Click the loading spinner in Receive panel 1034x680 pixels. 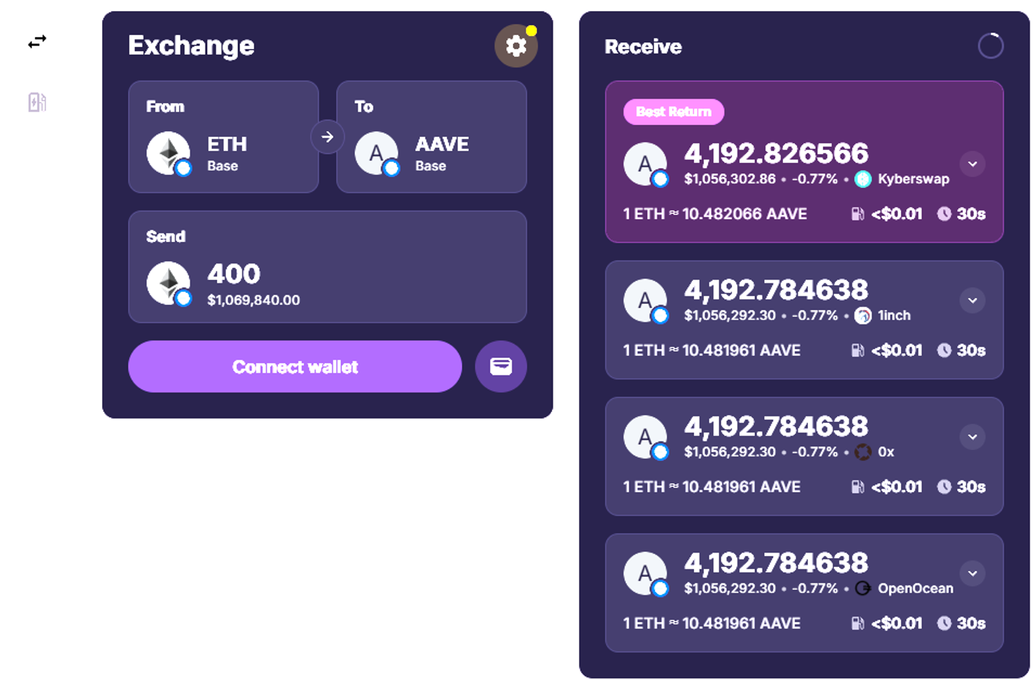pos(990,46)
